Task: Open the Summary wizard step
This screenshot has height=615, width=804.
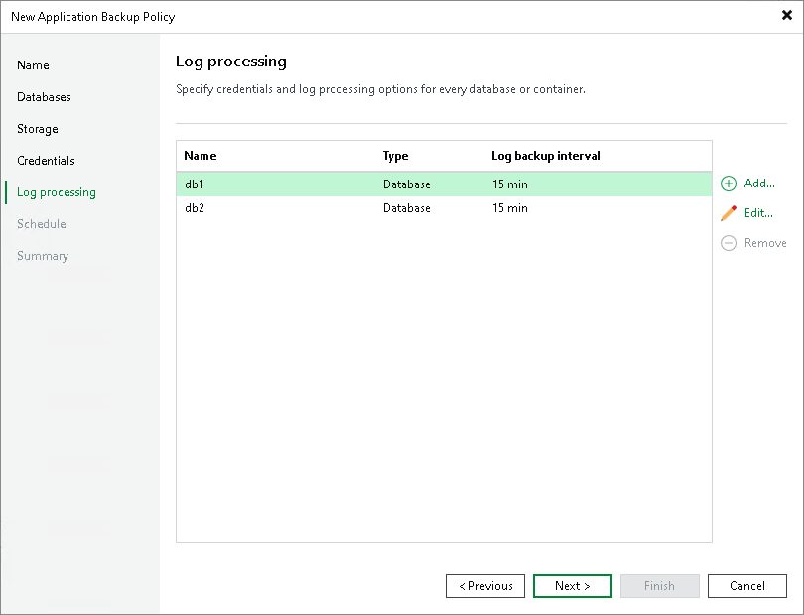Action: (43, 256)
